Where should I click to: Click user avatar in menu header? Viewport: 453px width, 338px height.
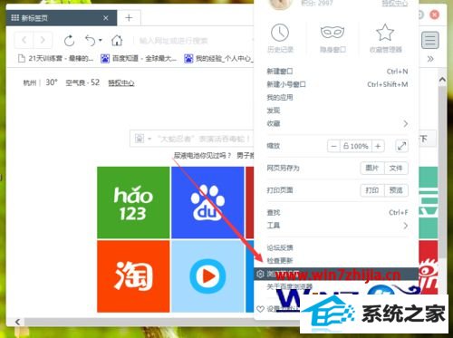(x=281, y=4)
